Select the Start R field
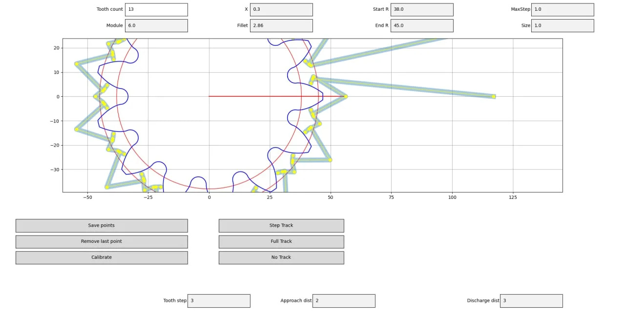625x320 pixels. pos(422,10)
